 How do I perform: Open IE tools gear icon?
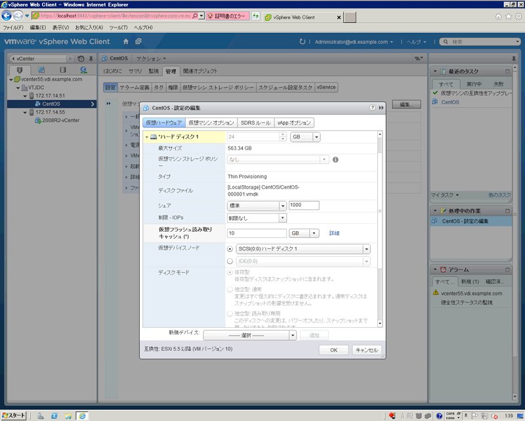(518, 16)
